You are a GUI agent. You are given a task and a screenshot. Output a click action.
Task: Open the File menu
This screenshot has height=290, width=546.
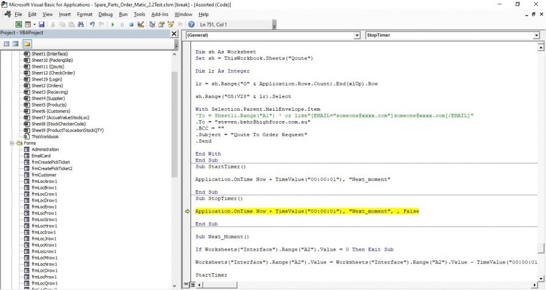click(x=18, y=15)
